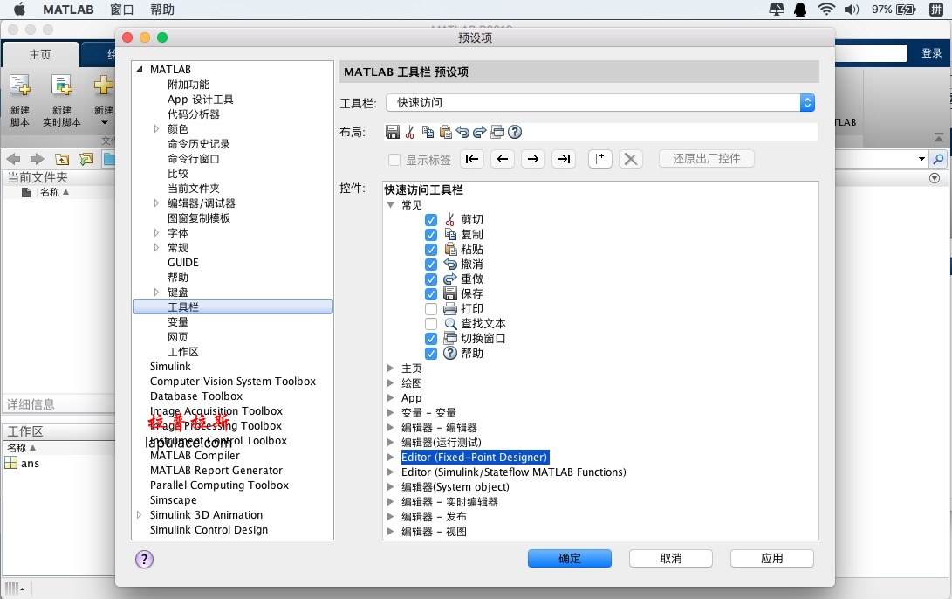The height and width of the screenshot is (599, 952).
Task: Uncheck the 撤消 checkbox
Action: coord(431,265)
